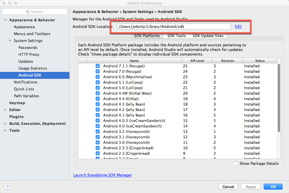Uncheck Android 7.1.1 (Nougat) checkbox
This screenshot has height=193, width=289.
click(x=98, y=66)
